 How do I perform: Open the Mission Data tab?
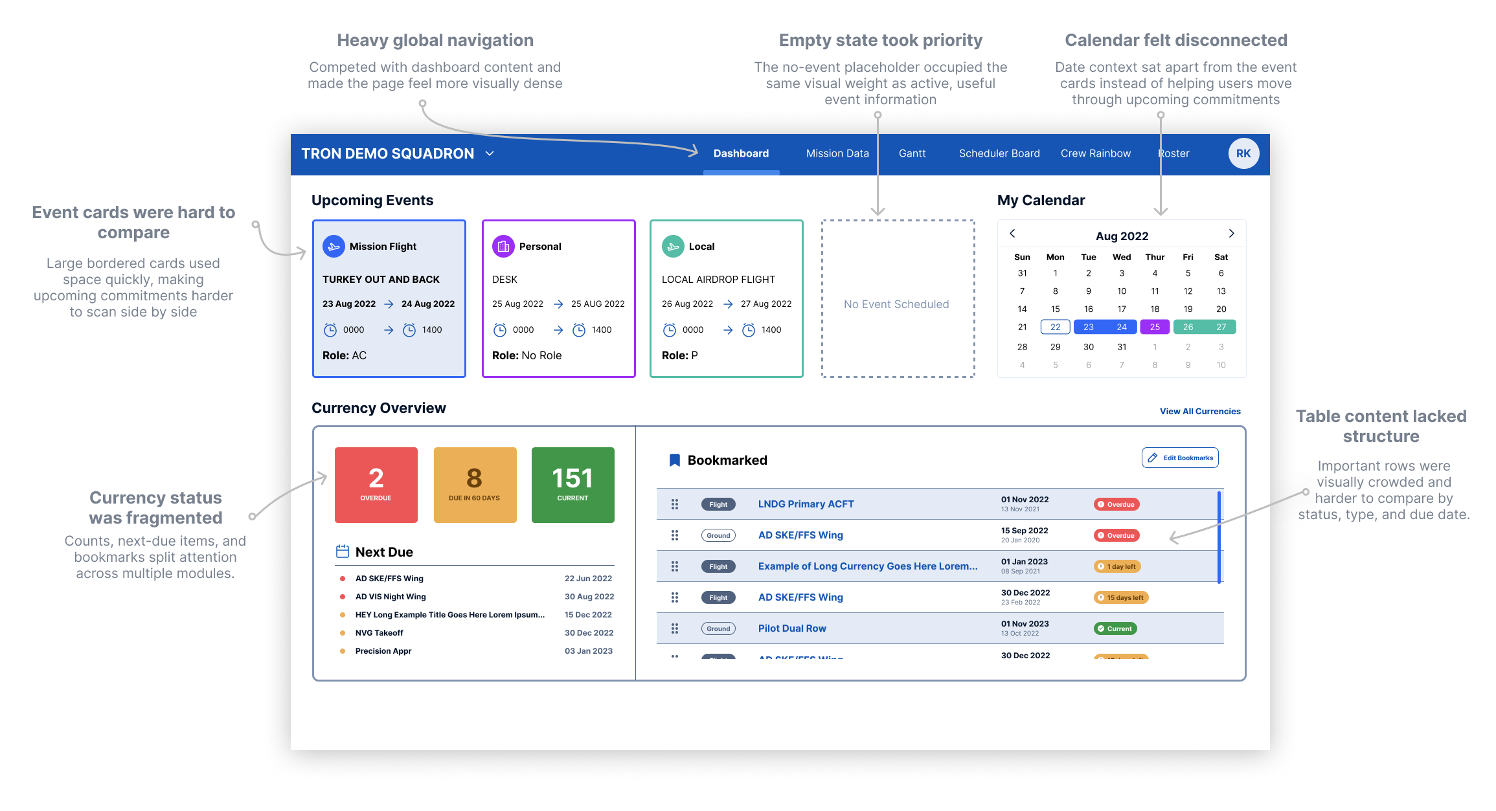click(837, 153)
